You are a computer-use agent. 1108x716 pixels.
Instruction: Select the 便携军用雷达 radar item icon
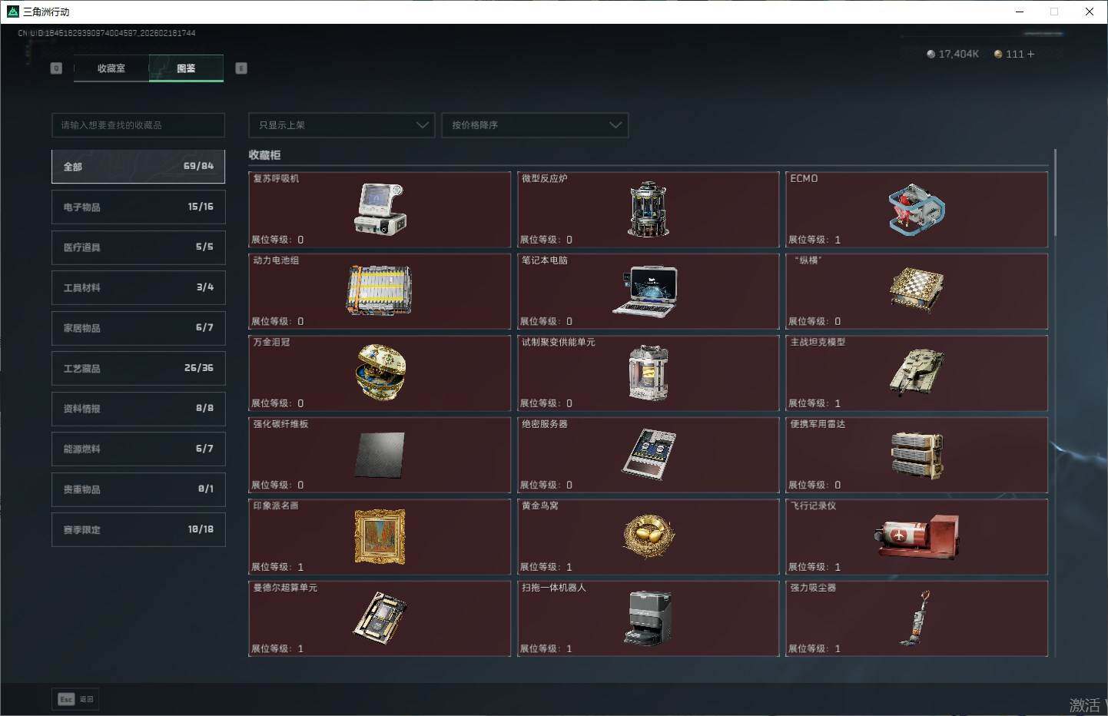(x=917, y=454)
